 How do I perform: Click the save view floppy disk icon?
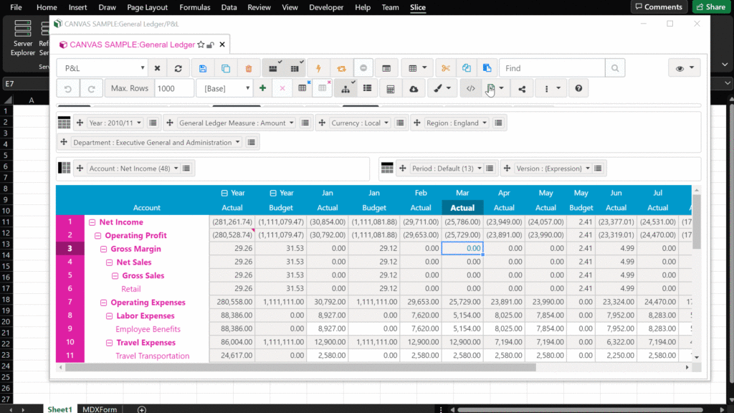[203, 68]
